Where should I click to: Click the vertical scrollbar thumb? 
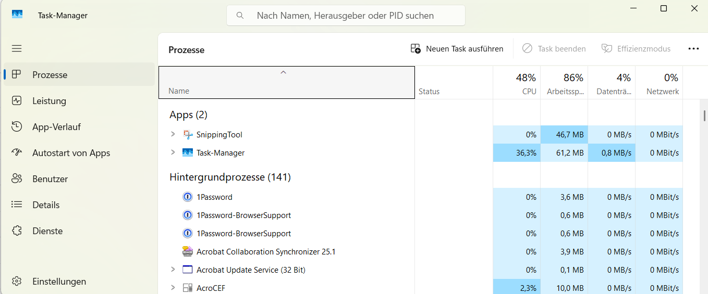(x=704, y=116)
